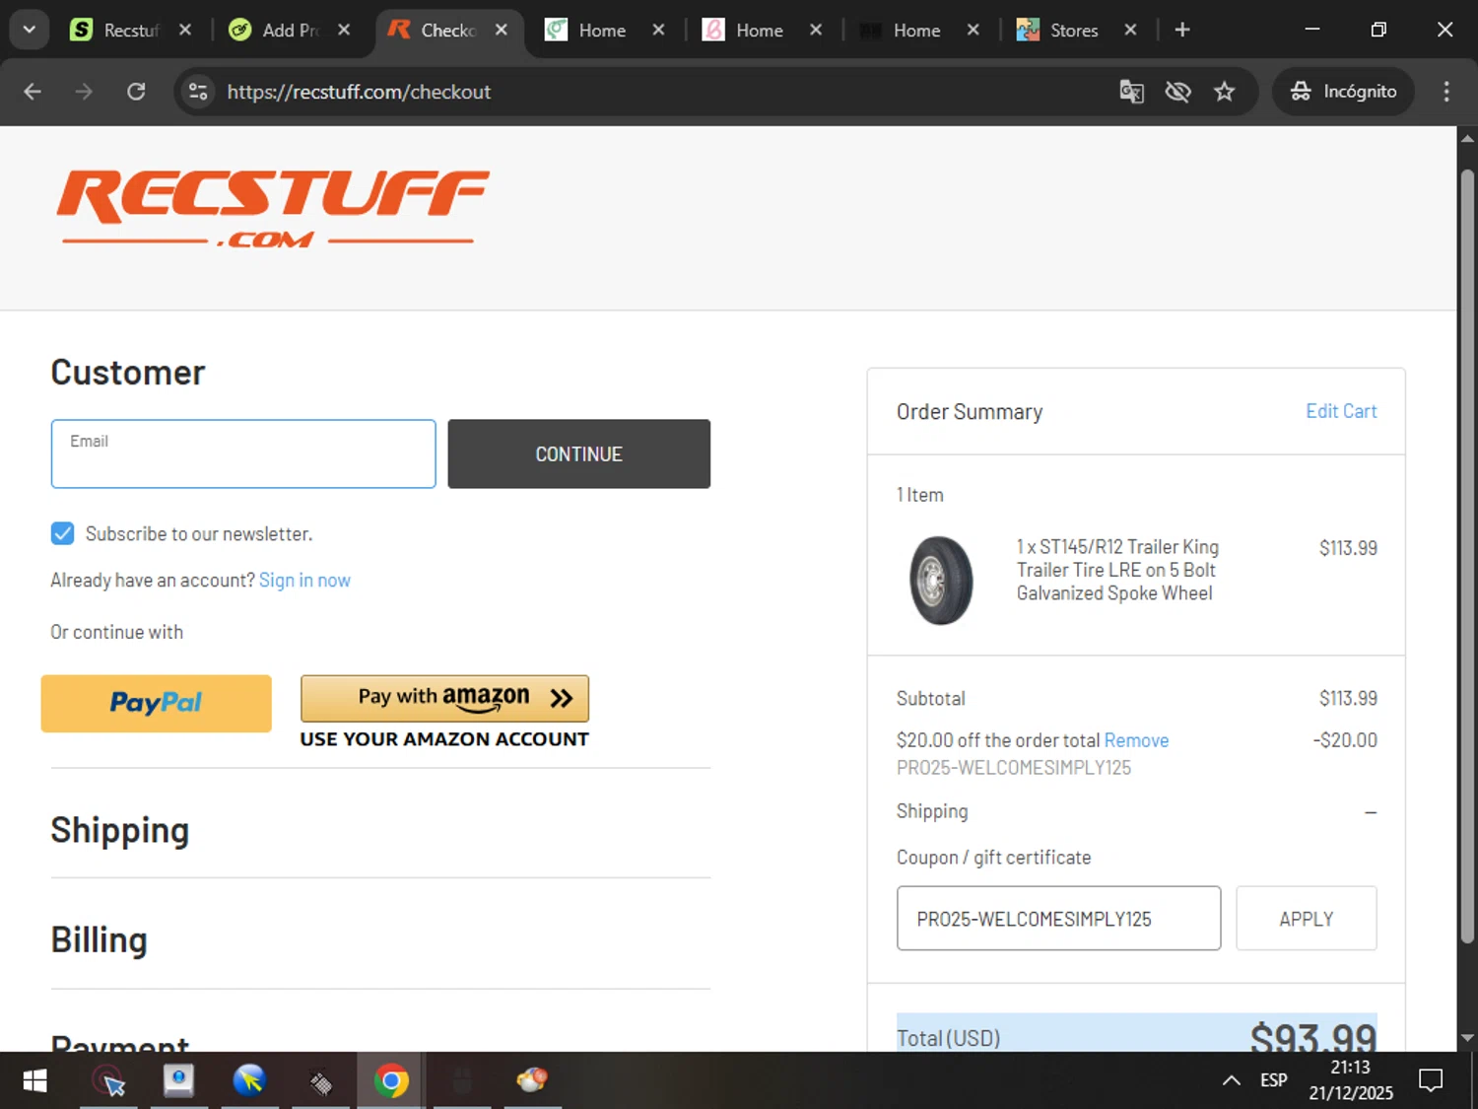The height and width of the screenshot is (1109, 1478).
Task: Click the APPLY coupon button
Action: [x=1306, y=918]
